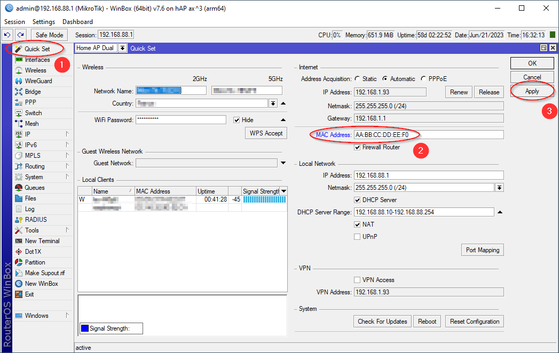
Task: Open WireGuard in the sidebar
Action: [x=38, y=81]
